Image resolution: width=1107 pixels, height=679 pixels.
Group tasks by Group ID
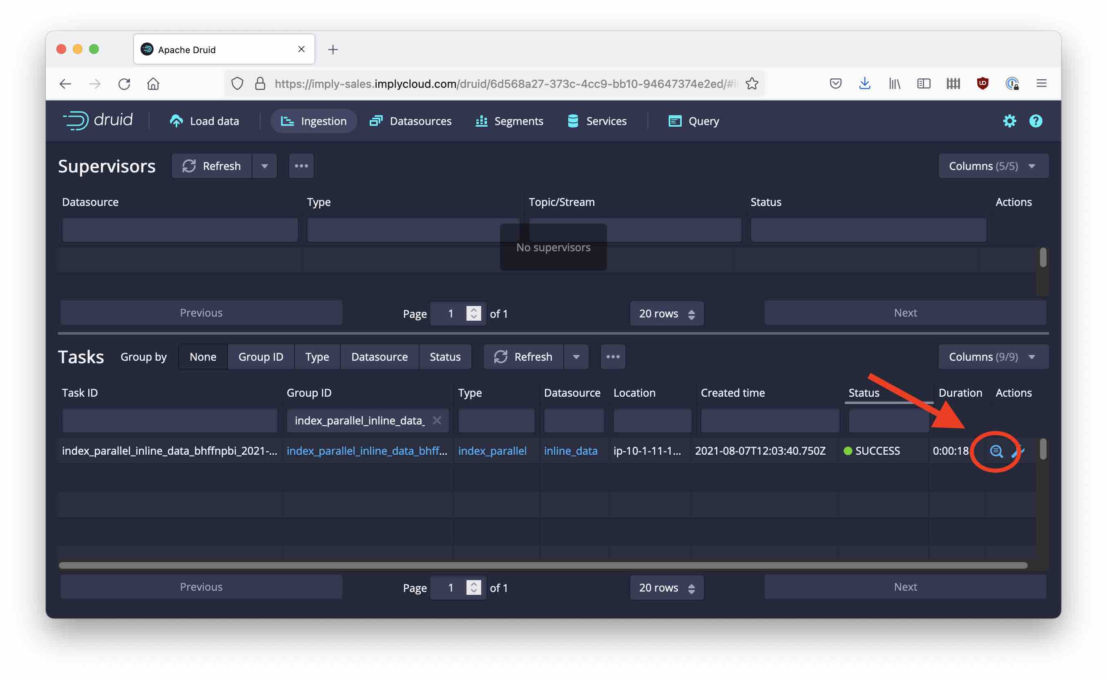coord(261,357)
